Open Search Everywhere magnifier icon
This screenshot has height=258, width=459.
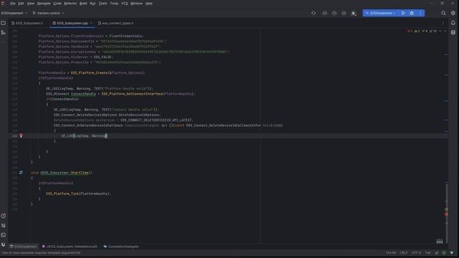pyautogui.click(x=443, y=13)
